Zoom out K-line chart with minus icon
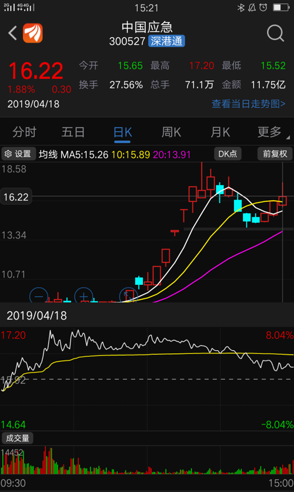The width and height of the screenshot is (294, 492). [39, 295]
